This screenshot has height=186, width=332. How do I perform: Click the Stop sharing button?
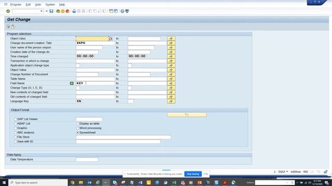point(193,174)
